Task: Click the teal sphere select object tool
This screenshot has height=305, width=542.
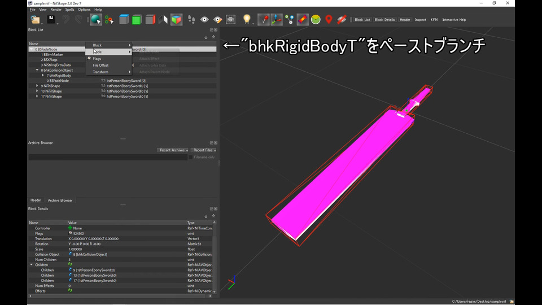Action: 96,19
